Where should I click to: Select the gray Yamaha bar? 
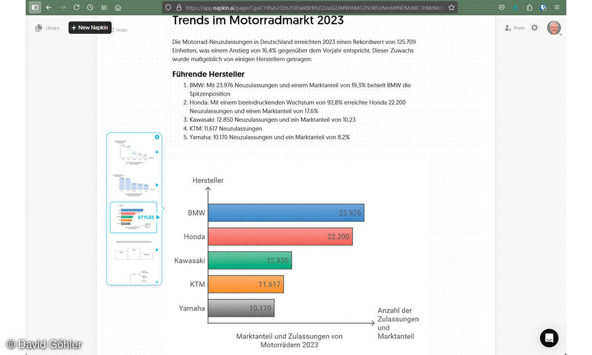[x=241, y=308]
